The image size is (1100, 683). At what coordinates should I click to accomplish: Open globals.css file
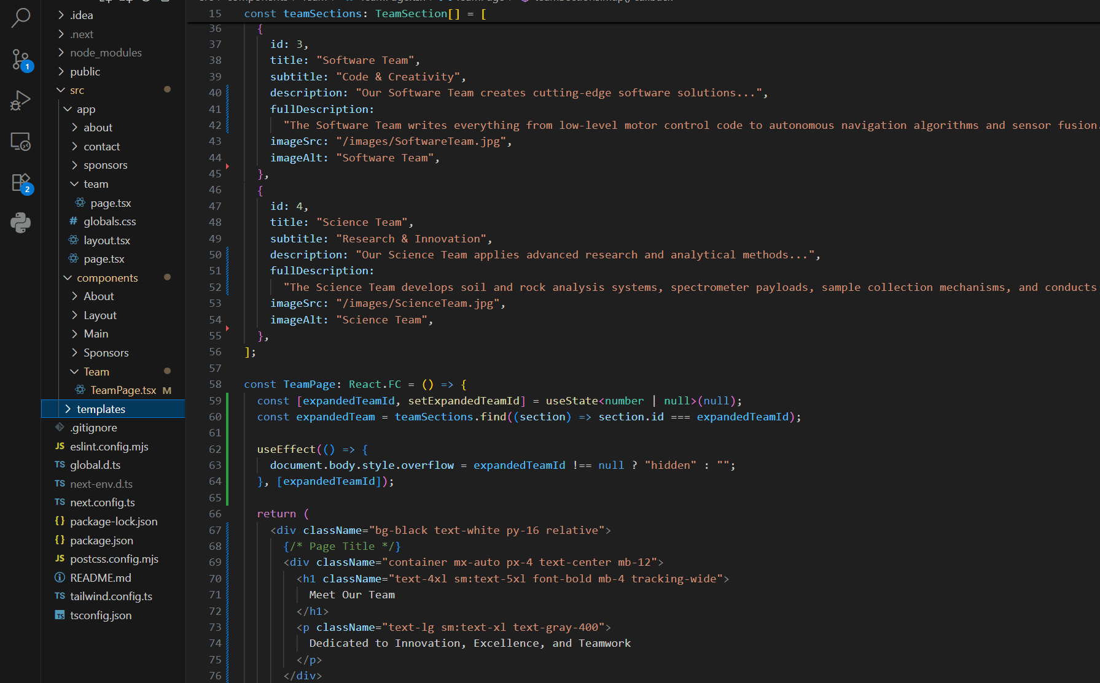click(109, 222)
